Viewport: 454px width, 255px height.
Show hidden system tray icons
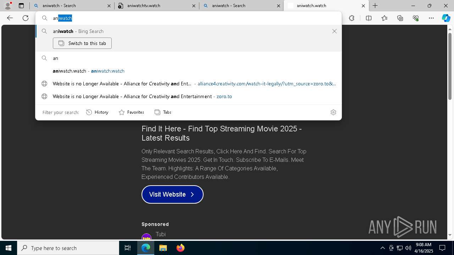coord(382,248)
